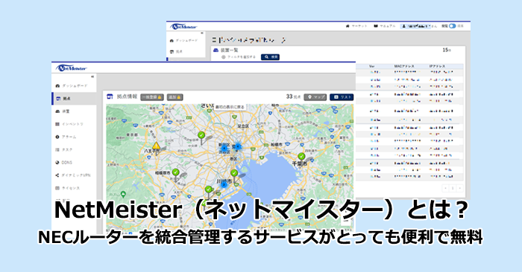Switch to マップ view
Viewport: 522px width, 272px height.
click(315, 97)
